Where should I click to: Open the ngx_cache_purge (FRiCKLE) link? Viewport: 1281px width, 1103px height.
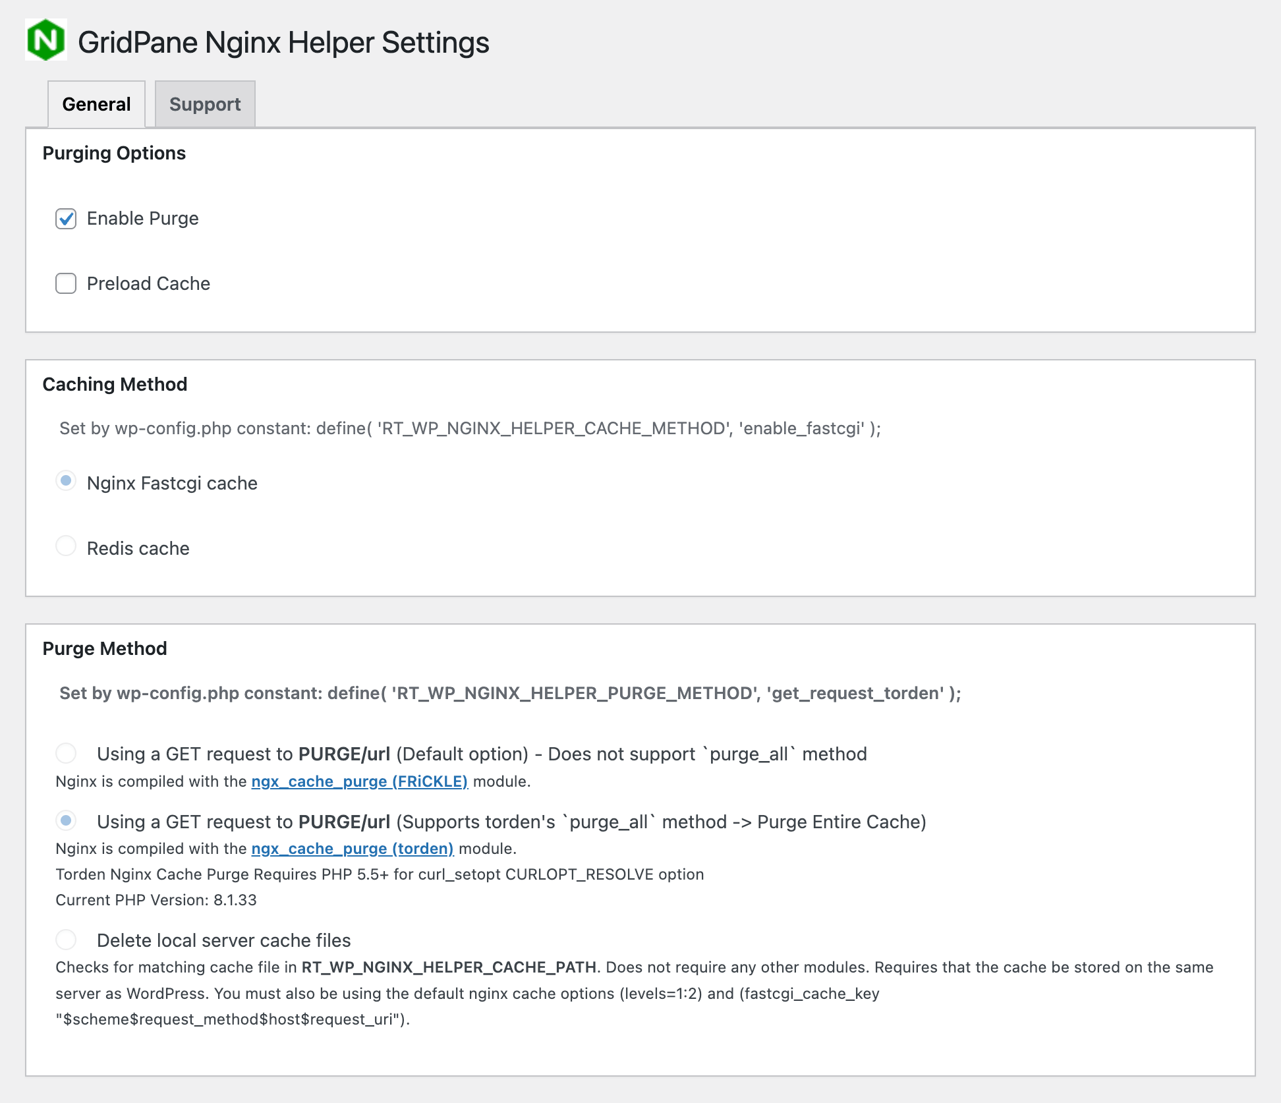(359, 781)
